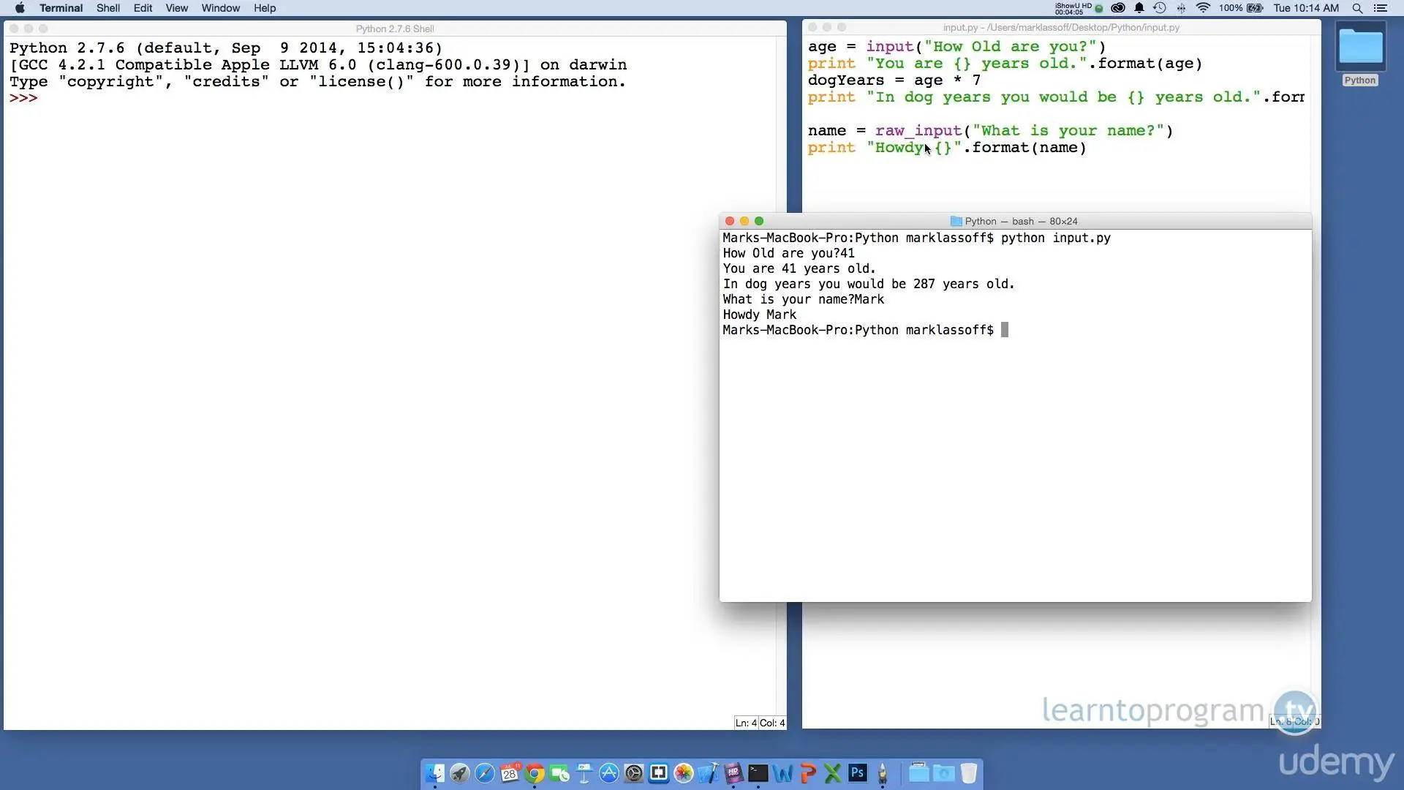
Task: Open the Photos app icon
Action: 684,773
